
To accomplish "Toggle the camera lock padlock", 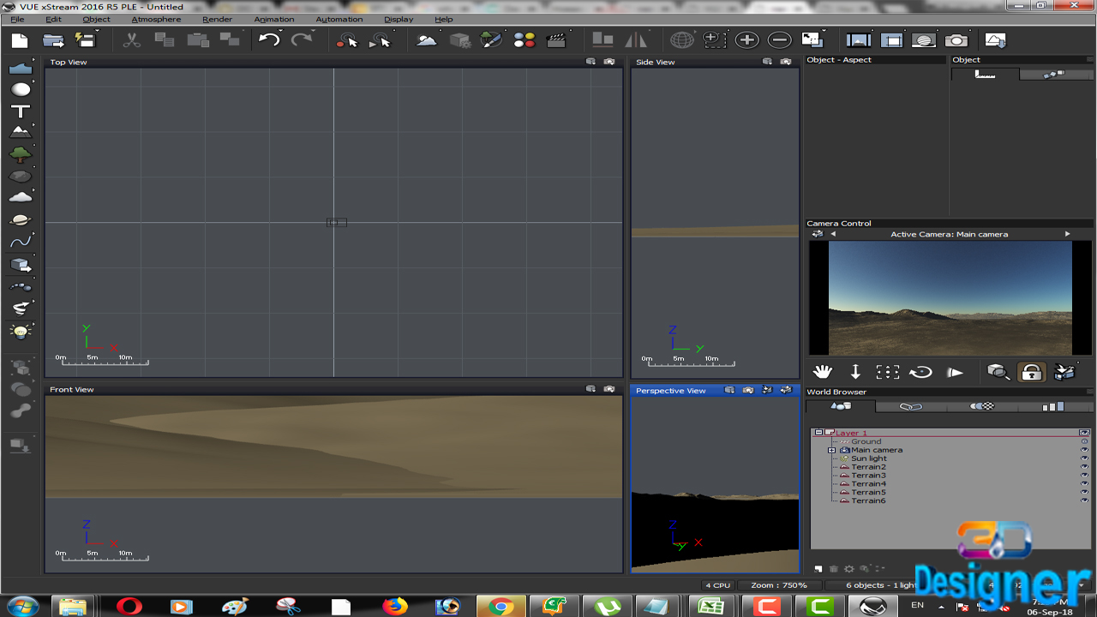I will (1031, 372).
